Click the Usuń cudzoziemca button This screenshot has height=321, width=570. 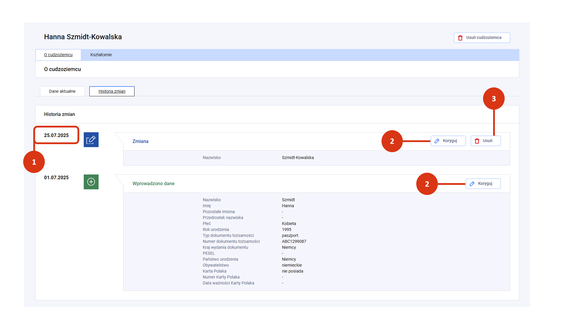coord(482,38)
